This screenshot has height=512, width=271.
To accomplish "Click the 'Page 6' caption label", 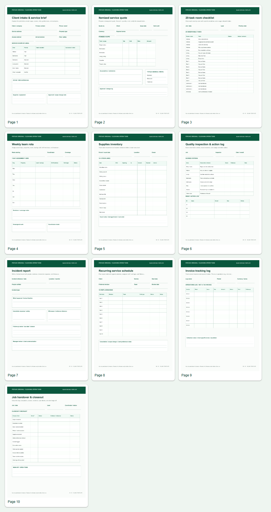I will click(x=186, y=249).
